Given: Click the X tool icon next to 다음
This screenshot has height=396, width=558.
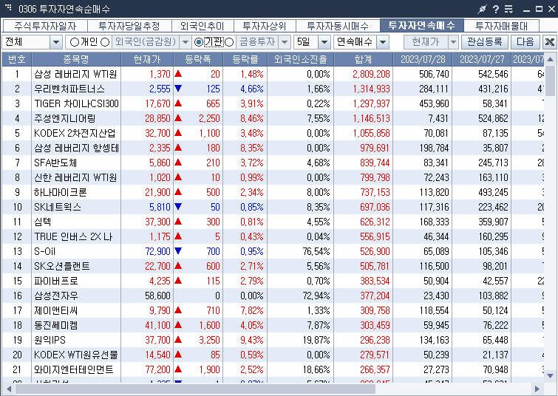Looking at the screenshot, I should pos(549,42).
